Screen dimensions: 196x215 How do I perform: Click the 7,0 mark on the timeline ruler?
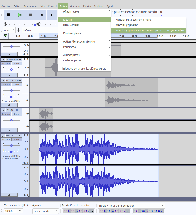pos(121,36)
